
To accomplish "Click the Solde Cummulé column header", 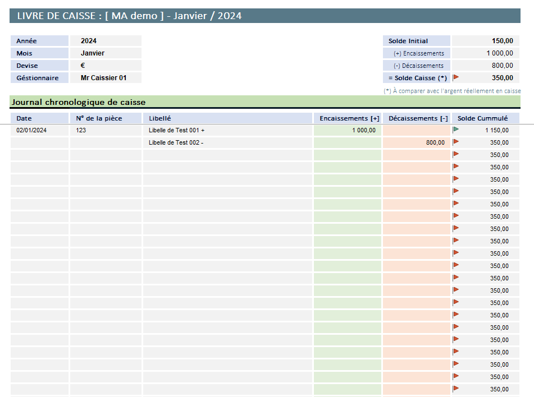I will (x=485, y=118).
